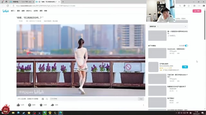This screenshot has height=115, width=206.
Task: Open the recommended video mentioning Bubble Pop
Action: [x=177, y=76]
